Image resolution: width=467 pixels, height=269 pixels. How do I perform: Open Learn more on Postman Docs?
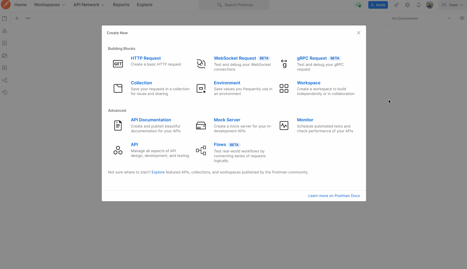pos(334,196)
